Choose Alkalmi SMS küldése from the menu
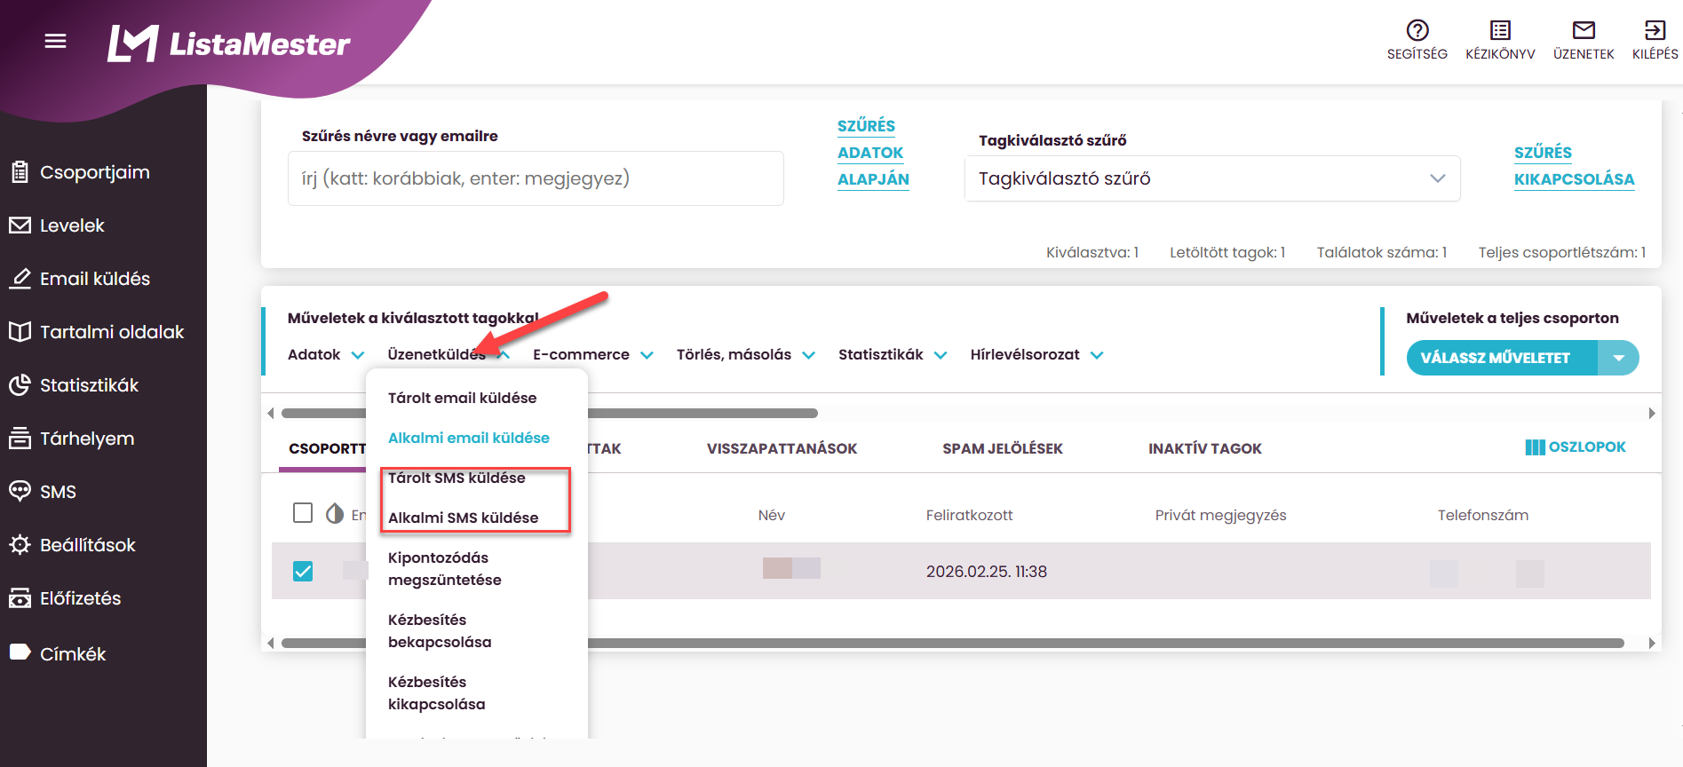This screenshot has height=767, width=1683. (463, 518)
